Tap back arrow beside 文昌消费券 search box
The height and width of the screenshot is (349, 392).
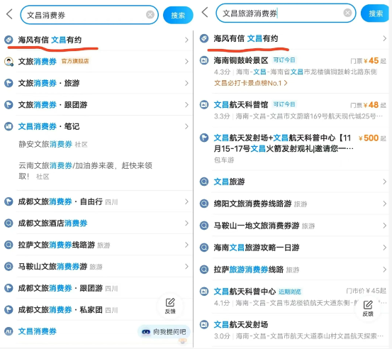click(9, 14)
